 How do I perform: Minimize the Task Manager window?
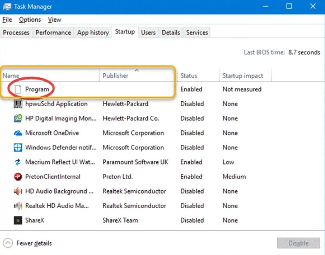click(266, 6)
